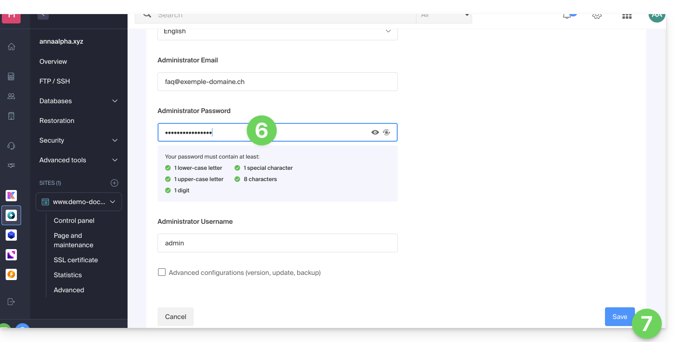Open FTP / SSH menu item

[x=54, y=81]
